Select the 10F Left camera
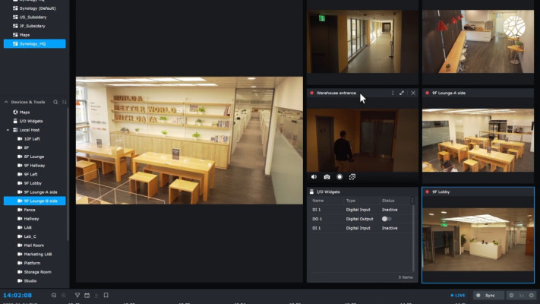Image resolution: width=540 pixels, height=304 pixels. pos(34,139)
